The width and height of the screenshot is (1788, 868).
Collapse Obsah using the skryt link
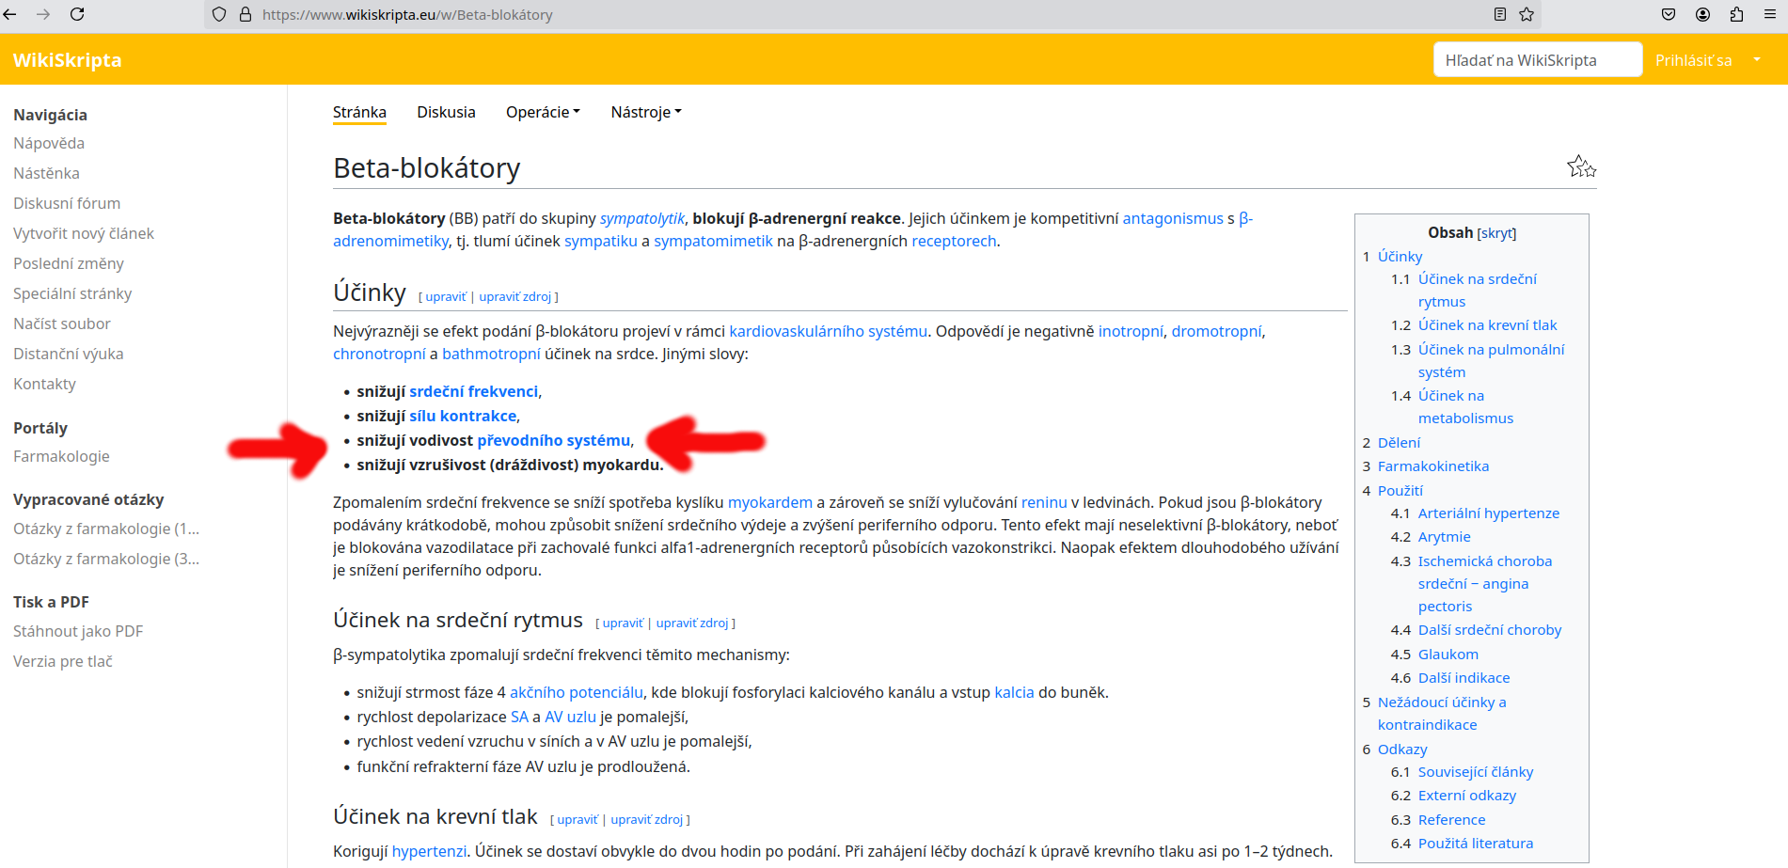[x=1495, y=232]
